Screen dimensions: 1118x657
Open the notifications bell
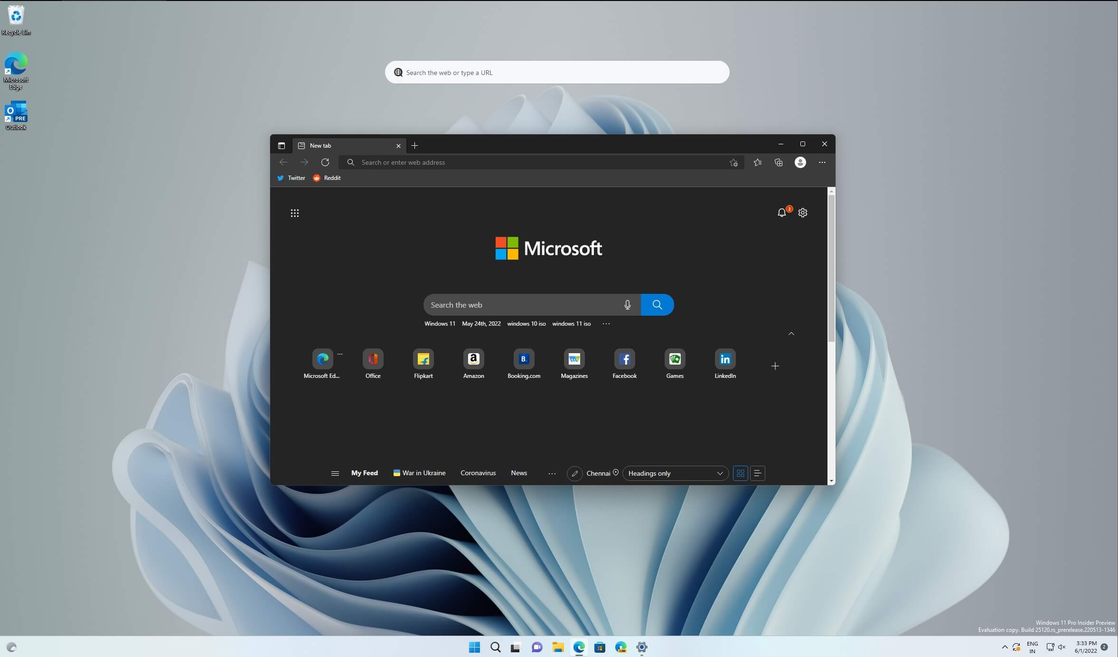click(x=781, y=212)
